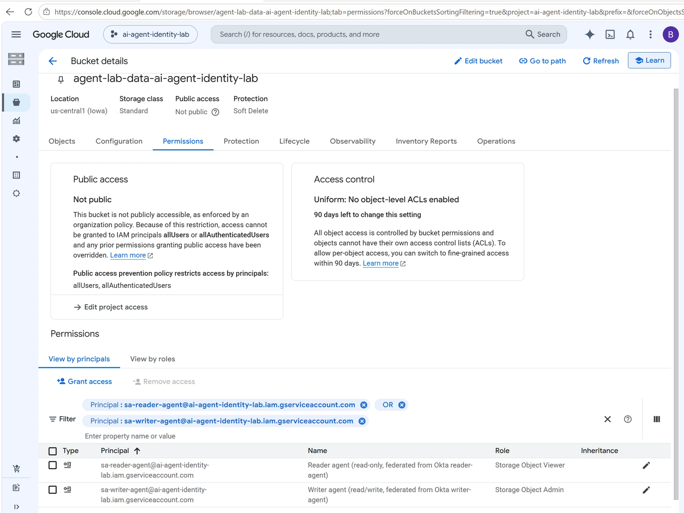Edit sa-writer-agent principal with pencil icon
The width and height of the screenshot is (684, 513).
646,490
